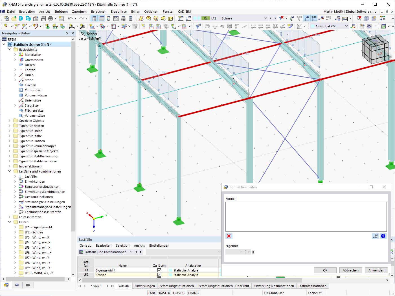Toggle the eye view tab in navigator footer
Viewport: 395px width, 296px height.
(17, 285)
